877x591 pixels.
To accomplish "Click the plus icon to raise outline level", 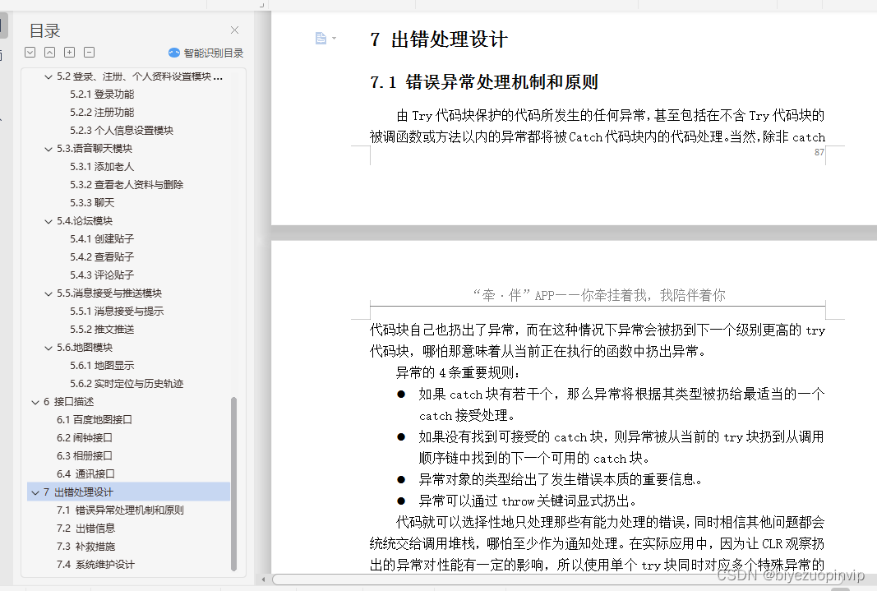I will pyautogui.click(x=69, y=53).
